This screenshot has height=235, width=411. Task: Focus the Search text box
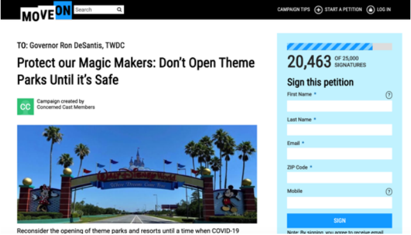(x=95, y=10)
